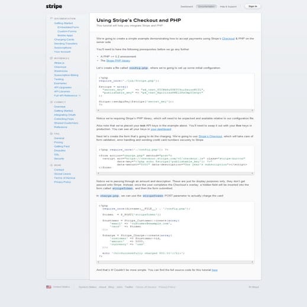The width and height of the screenshot is (307, 307).
Task: Follow the Checkout link in the intro paragraph
Action: (228, 38)
